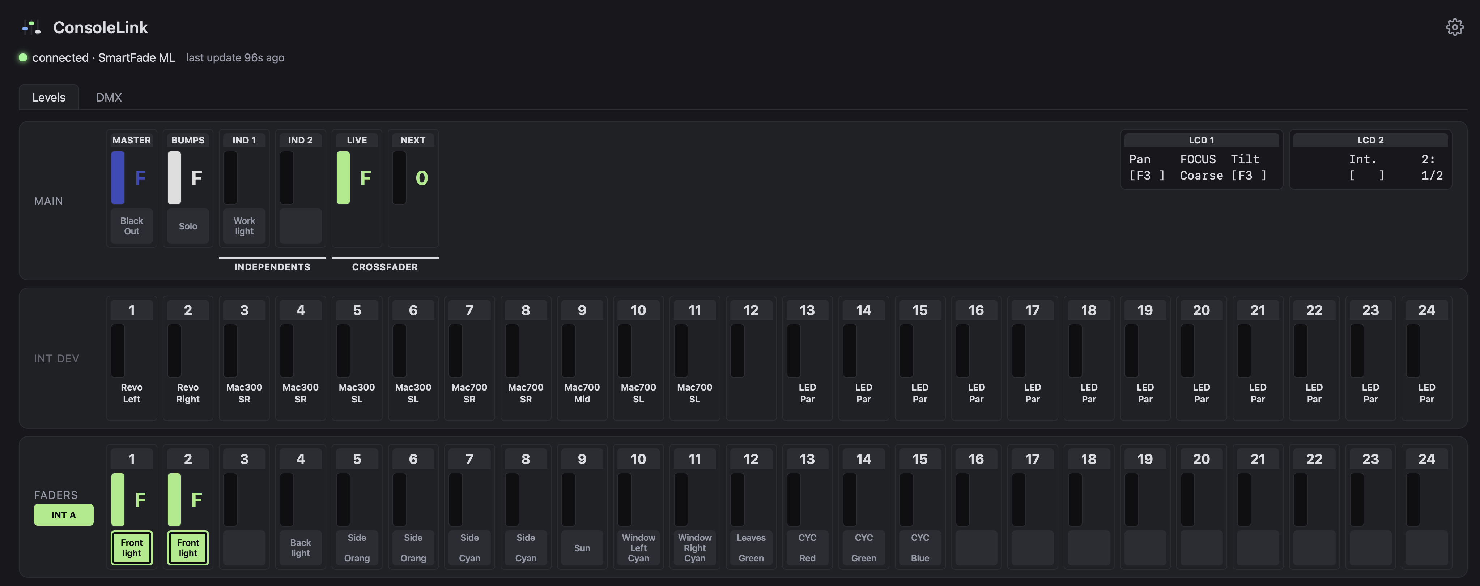The width and height of the screenshot is (1480, 586).
Task: Click the LCD 1 display panel
Action: pyautogui.click(x=1202, y=159)
